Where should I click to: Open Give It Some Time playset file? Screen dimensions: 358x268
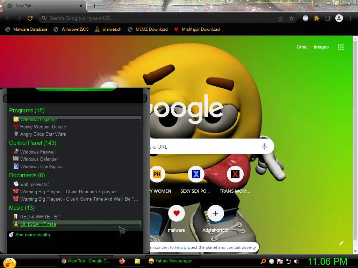pyautogui.click(x=76, y=199)
